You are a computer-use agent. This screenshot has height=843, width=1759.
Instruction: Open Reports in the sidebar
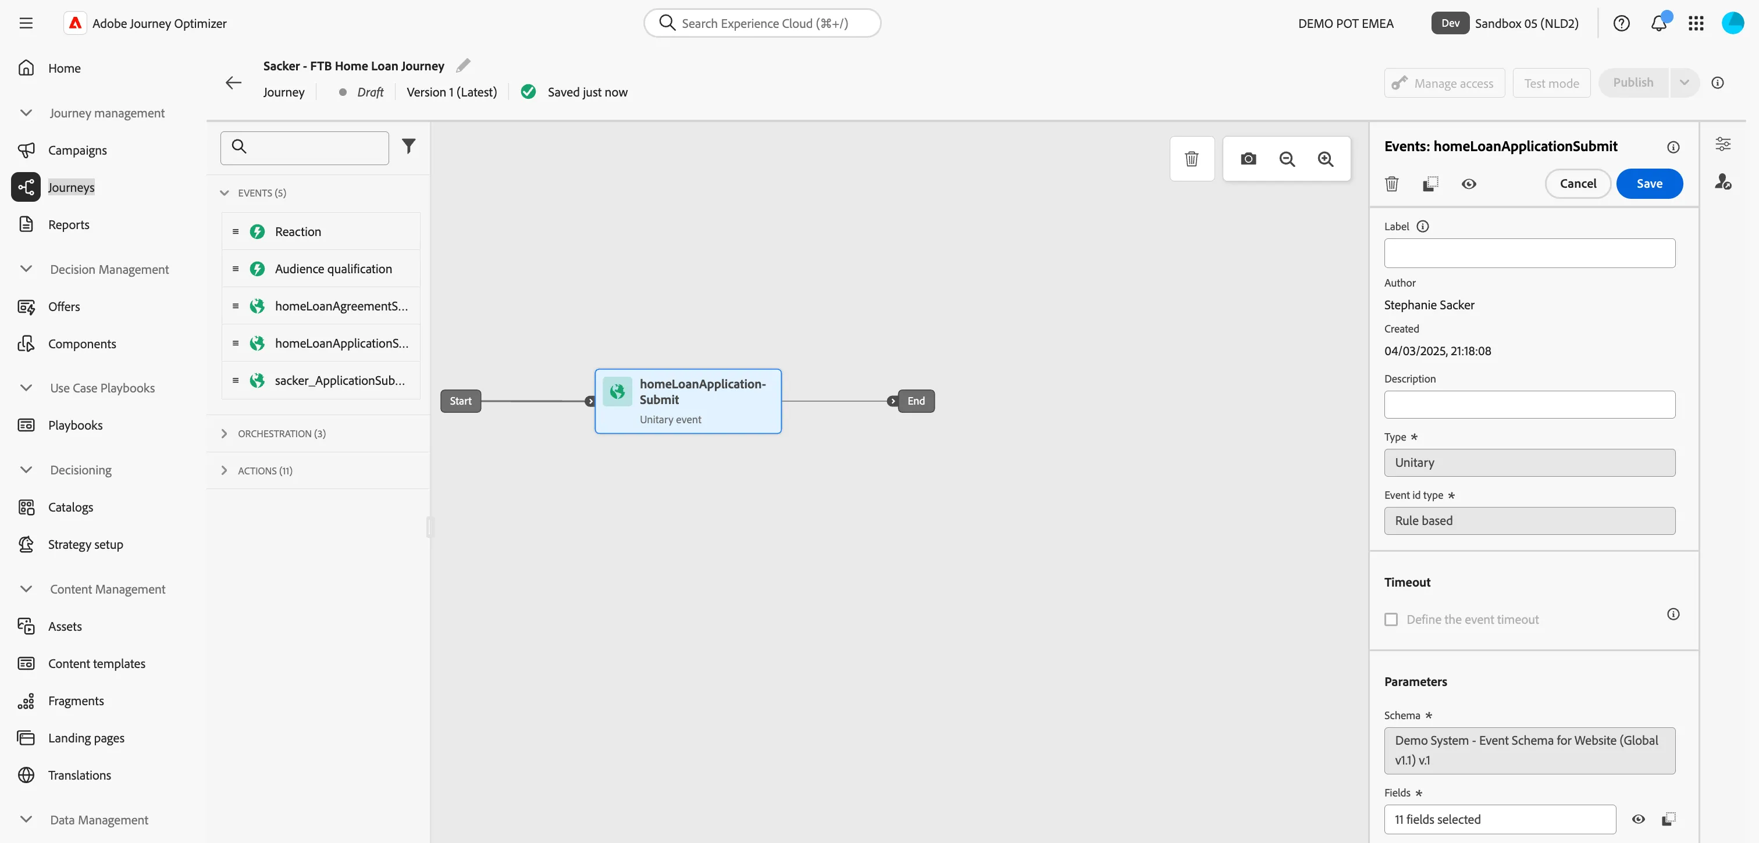(x=68, y=224)
